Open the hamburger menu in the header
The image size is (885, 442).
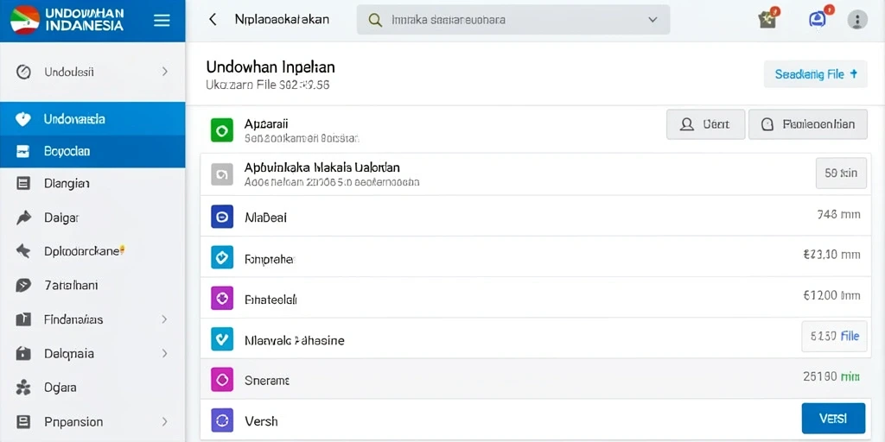[162, 21]
